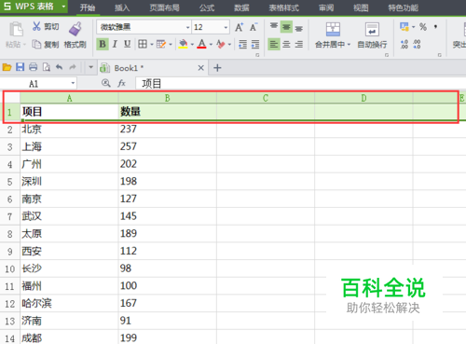466x344 pixels.
Task: Undo the last action
Action: 60,67
